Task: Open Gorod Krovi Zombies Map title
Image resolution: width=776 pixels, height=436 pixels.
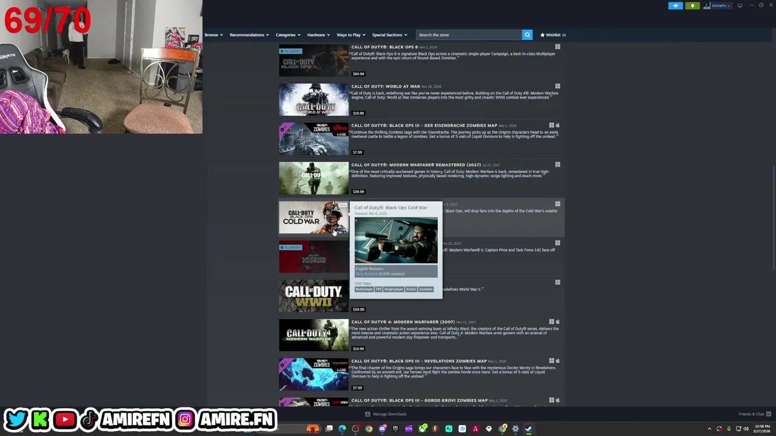Action: click(x=420, y=400)
